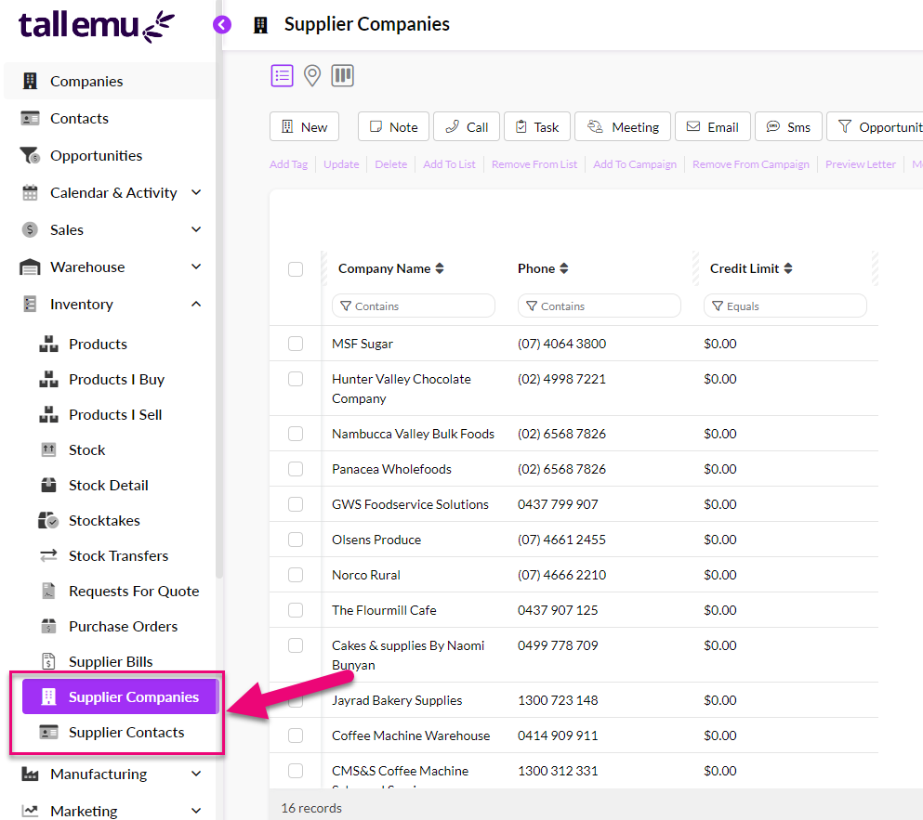Collapse the sidebar with the purple arrow
The image size is (923, 820).
[x=222, y=25]
